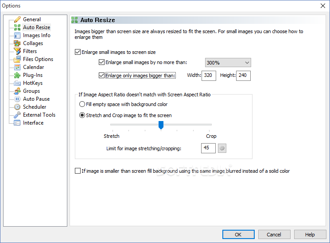Open Help for this dialog
This screenshot has height=243, width=330.
tap(310, 235)
